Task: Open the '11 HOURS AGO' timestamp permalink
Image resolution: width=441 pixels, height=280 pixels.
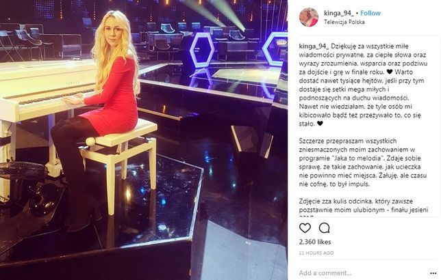Action: click(316, 253)
